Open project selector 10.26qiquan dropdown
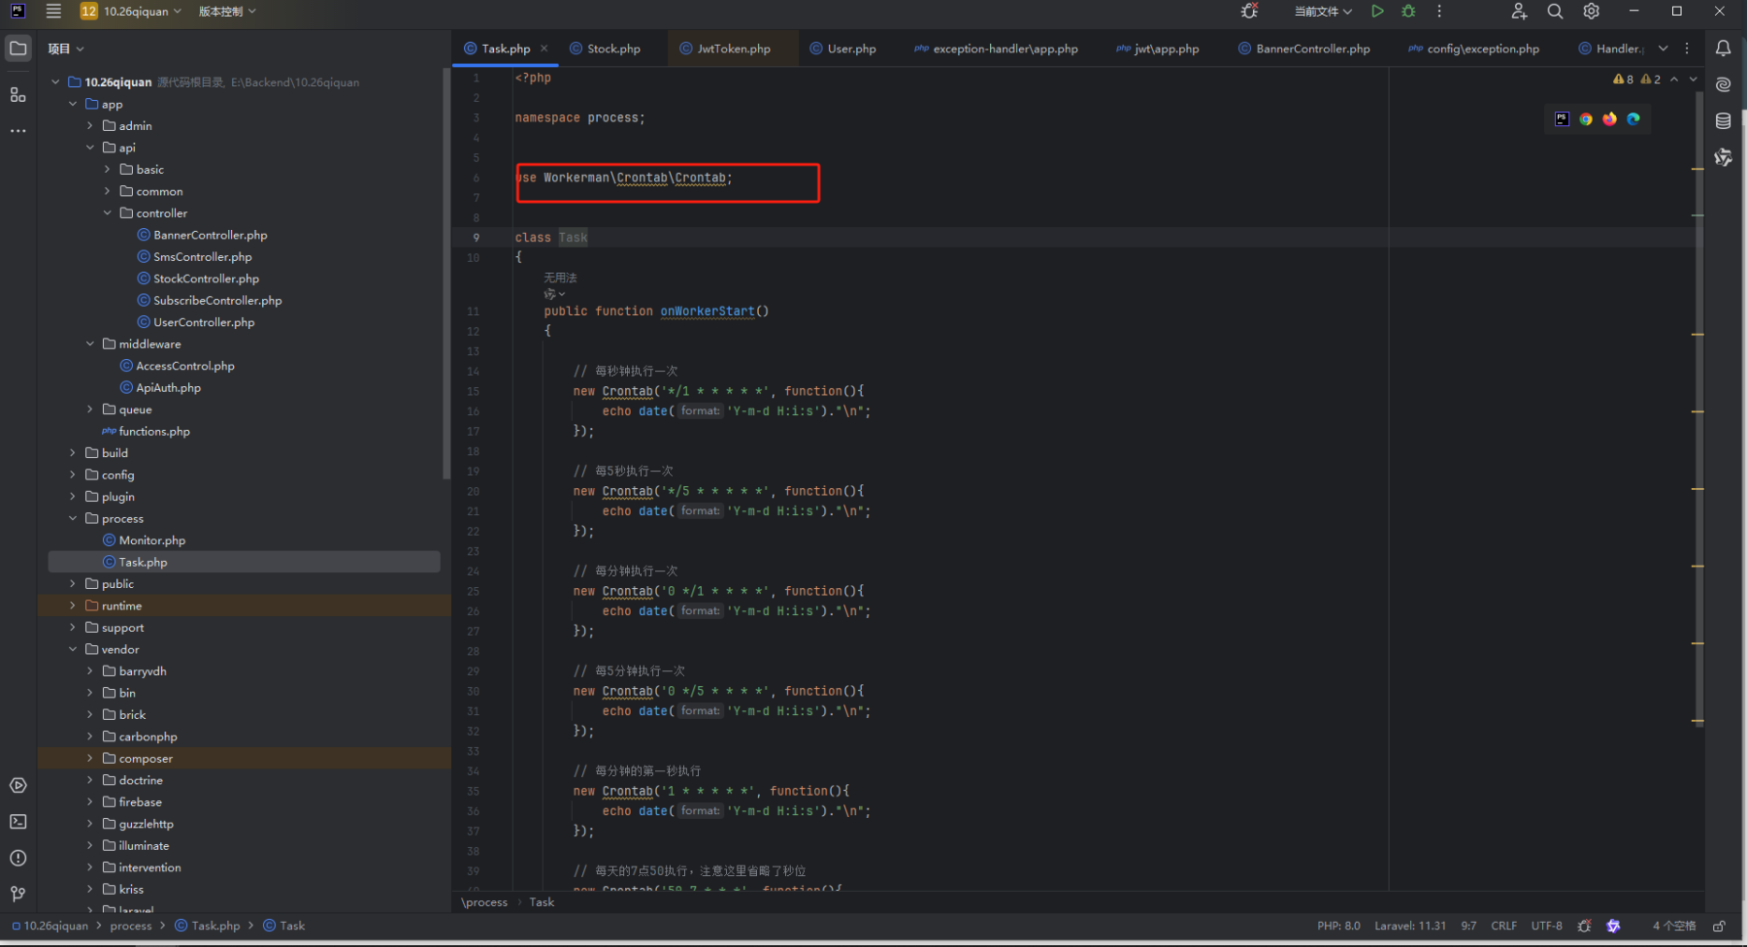Image resolution: width=1747 pixels, height=947 pixels. click(132, 12)
